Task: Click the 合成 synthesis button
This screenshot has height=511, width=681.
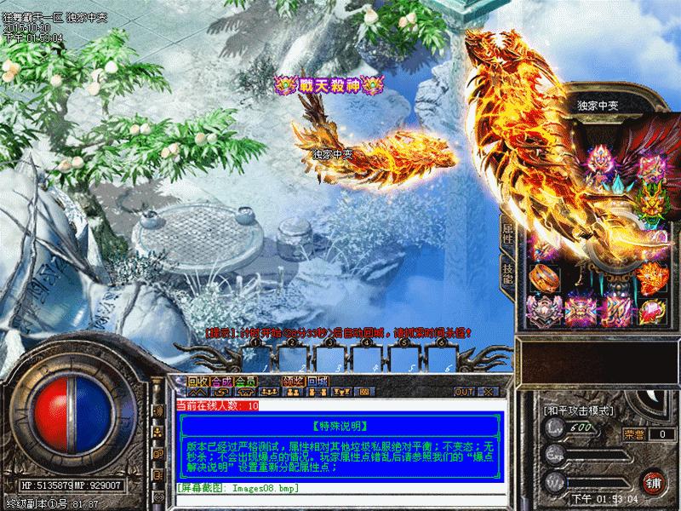Action: pyautogui.click(x=221, y=382)
